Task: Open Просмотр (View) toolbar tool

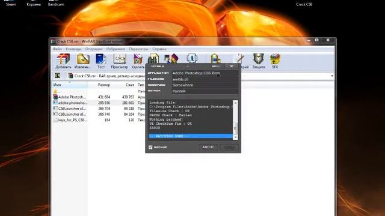Action: point(120,61)
